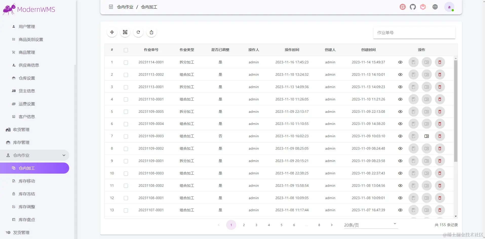Tick the checkbox for row 20231113-0002
The image size is (485, 239).
[x=126, y=75]
